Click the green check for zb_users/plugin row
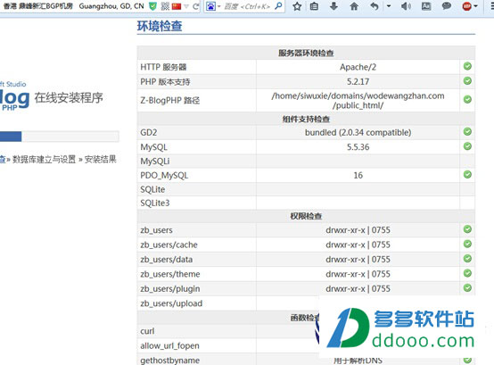The image size is (494, 365). pos(467,287)
